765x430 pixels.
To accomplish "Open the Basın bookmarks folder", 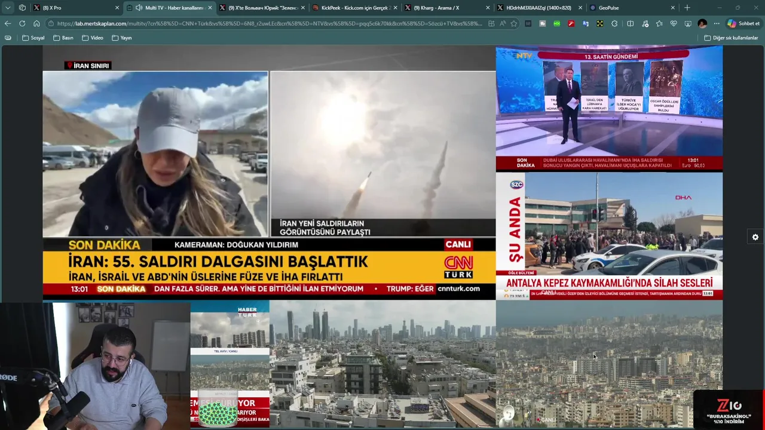I will pos(63,38).
